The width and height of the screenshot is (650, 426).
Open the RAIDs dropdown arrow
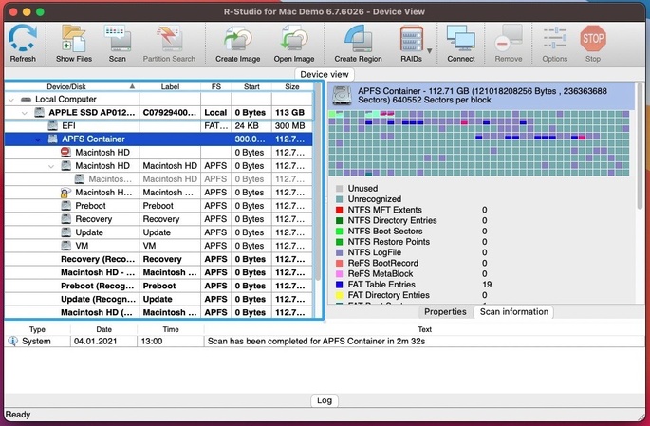point(430,51)
